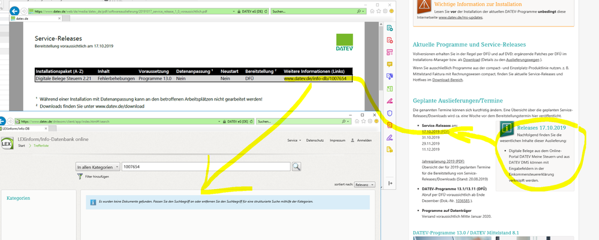Image resolution: width=599 pixels, height=240 pixels.
Task: Select the green Compare/Scan tool icon
Action: [390, 89]
